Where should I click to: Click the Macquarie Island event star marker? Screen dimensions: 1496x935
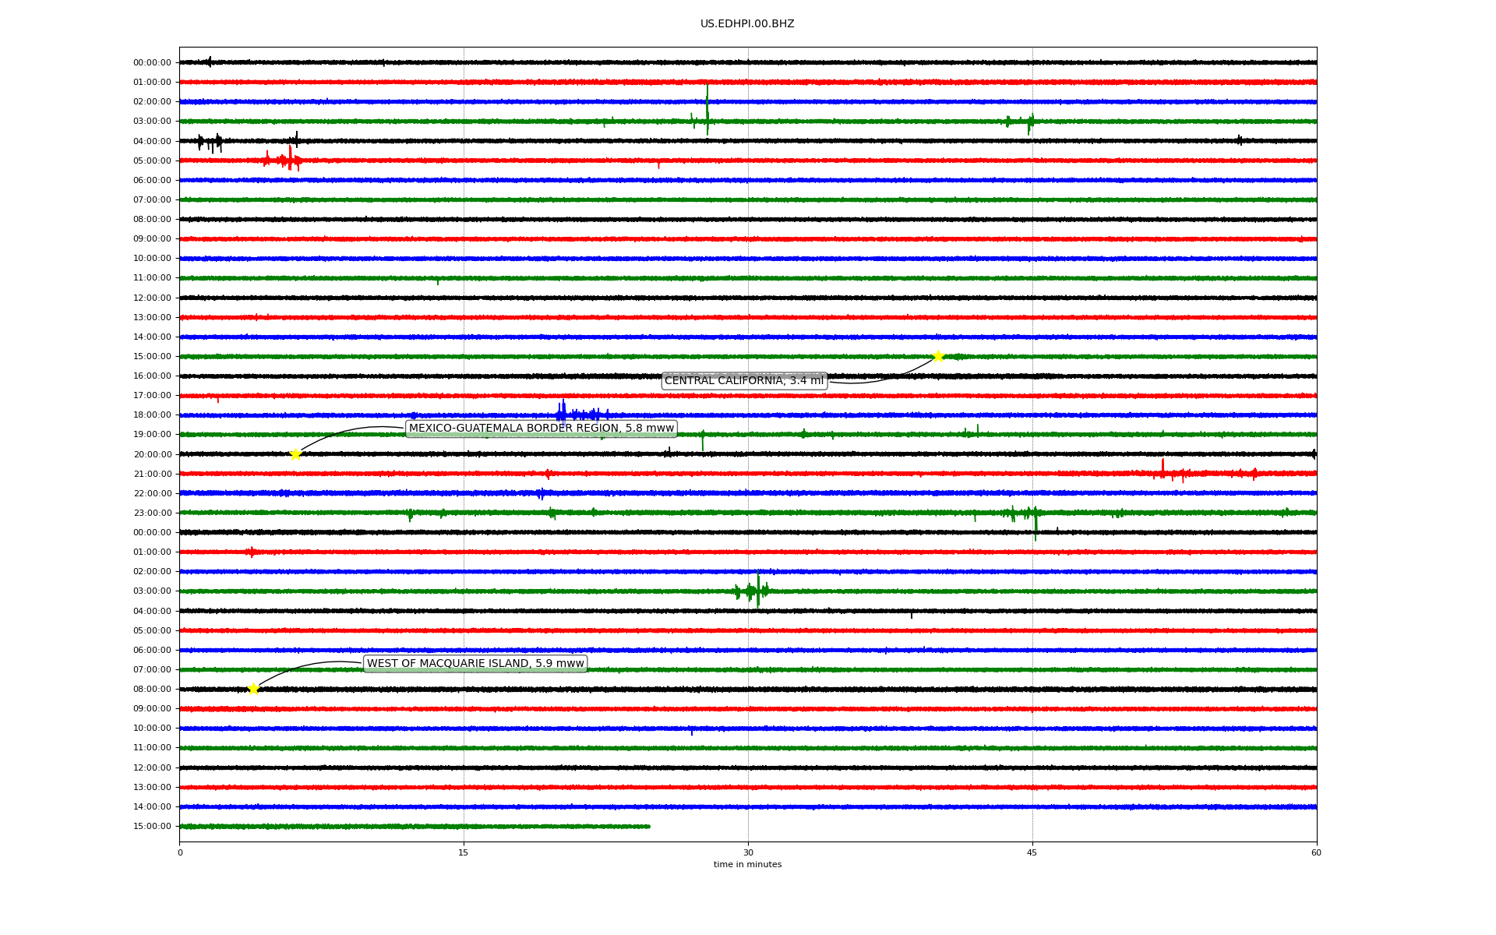tap(253, 689)
